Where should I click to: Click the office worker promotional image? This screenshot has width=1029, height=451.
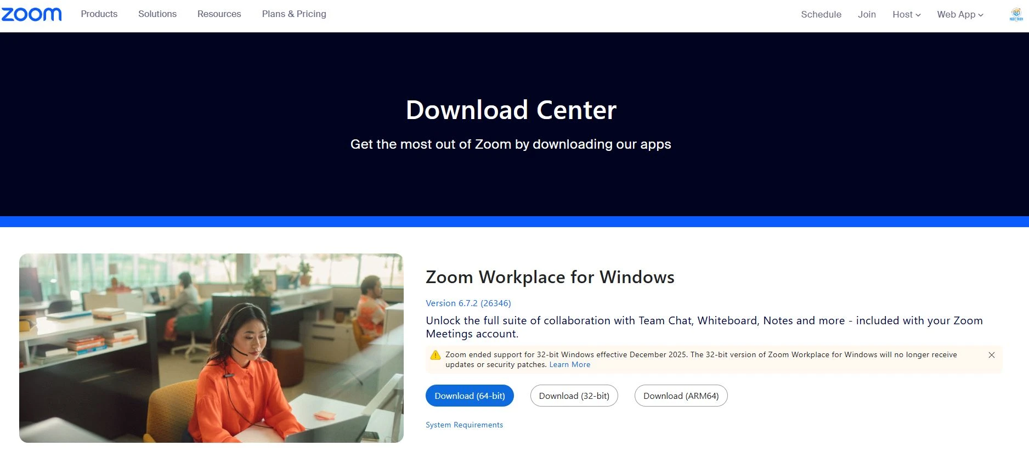click(211, 348)
